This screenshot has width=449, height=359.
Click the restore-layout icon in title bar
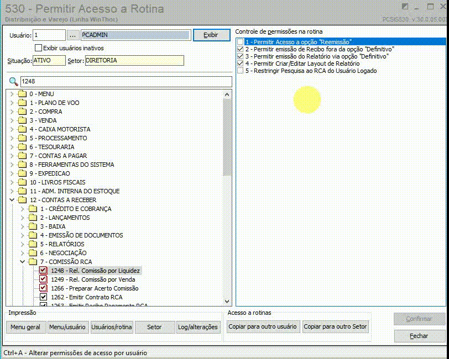point(405,7)
